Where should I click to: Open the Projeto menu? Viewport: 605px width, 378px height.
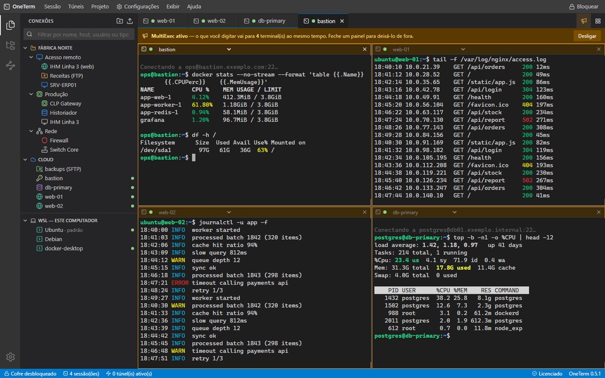[x=100, y=7]
